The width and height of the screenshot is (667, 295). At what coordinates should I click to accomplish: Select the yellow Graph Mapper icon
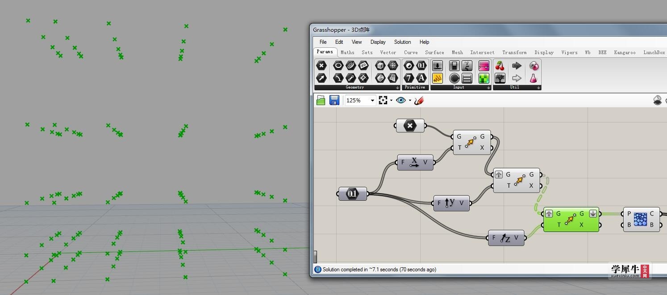(x=438, y=78)
